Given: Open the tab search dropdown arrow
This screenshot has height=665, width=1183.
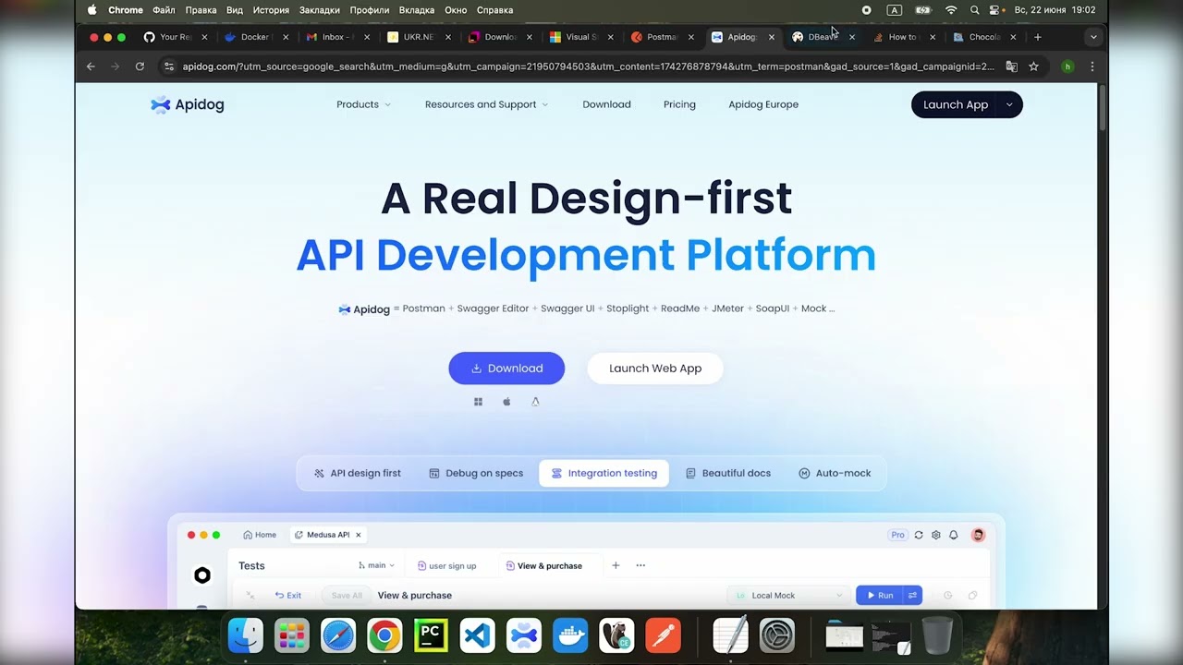Looking at the screenshot, I should coord(1093,37).
